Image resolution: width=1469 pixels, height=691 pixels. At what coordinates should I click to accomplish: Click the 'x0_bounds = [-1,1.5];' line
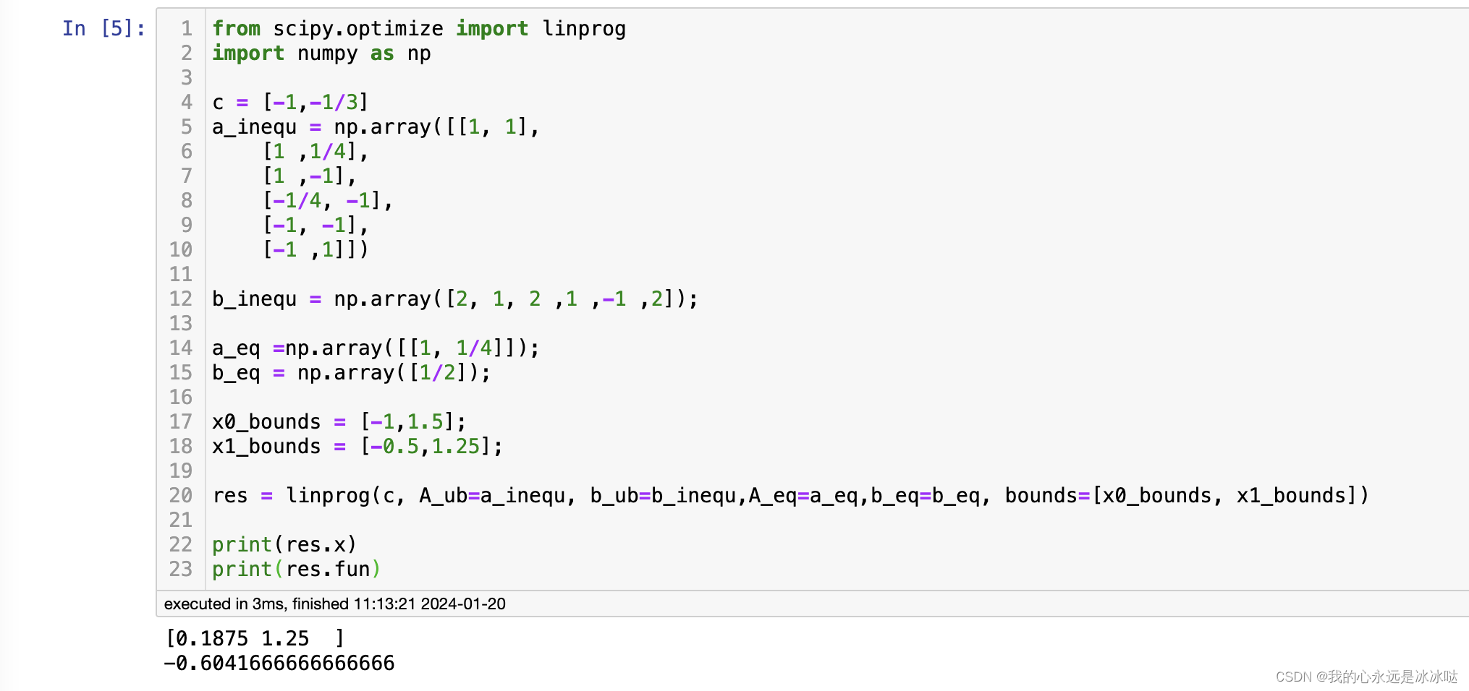click(339, 422)
